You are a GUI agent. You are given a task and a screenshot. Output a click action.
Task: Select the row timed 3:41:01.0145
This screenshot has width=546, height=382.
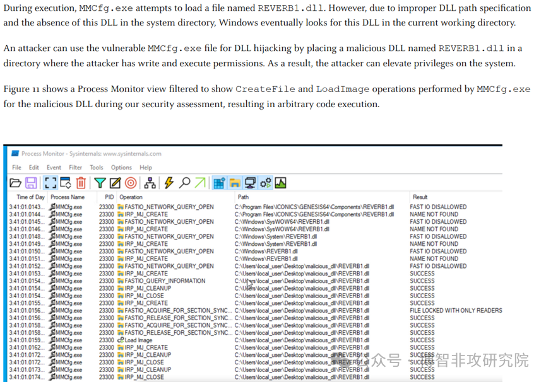(x=256, y=221)
